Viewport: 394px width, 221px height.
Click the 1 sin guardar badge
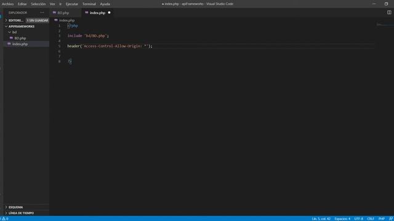coord(38,20)
